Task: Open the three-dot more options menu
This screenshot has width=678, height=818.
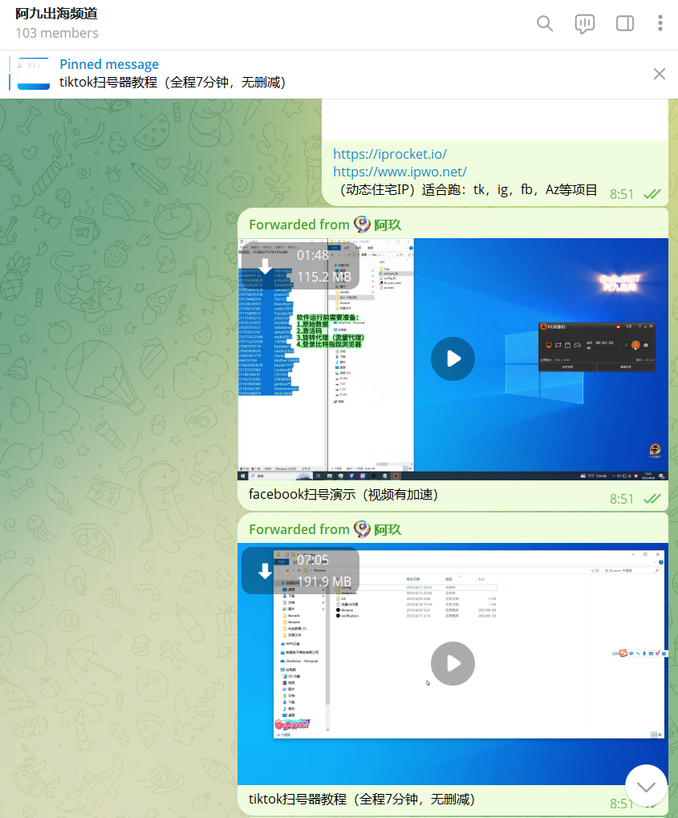Action: coord(660,23)
